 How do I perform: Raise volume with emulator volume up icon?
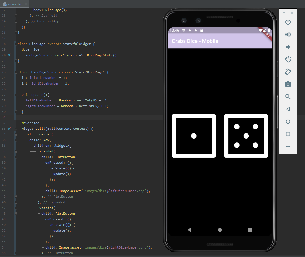pos(288,34)
